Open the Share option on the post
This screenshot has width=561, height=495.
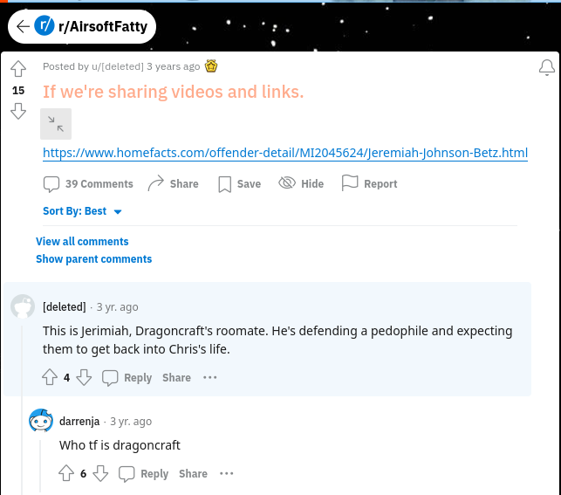click(173, 183)
